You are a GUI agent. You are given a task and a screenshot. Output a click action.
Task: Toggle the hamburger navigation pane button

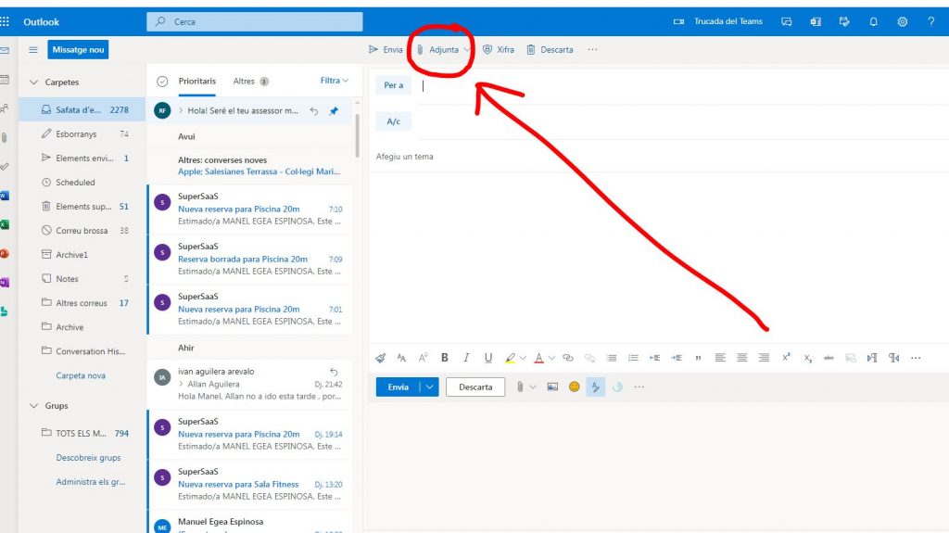33,50
